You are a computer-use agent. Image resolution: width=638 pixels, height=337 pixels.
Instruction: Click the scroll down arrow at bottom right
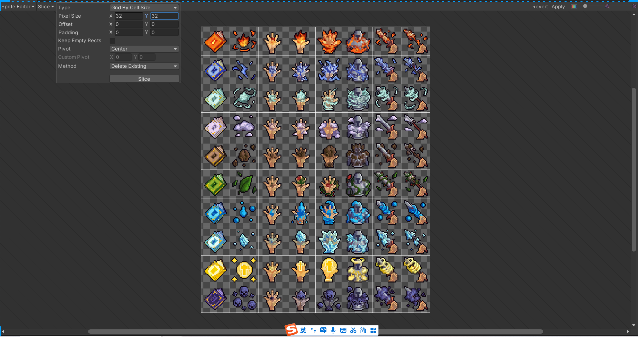[x=634, y=325]
